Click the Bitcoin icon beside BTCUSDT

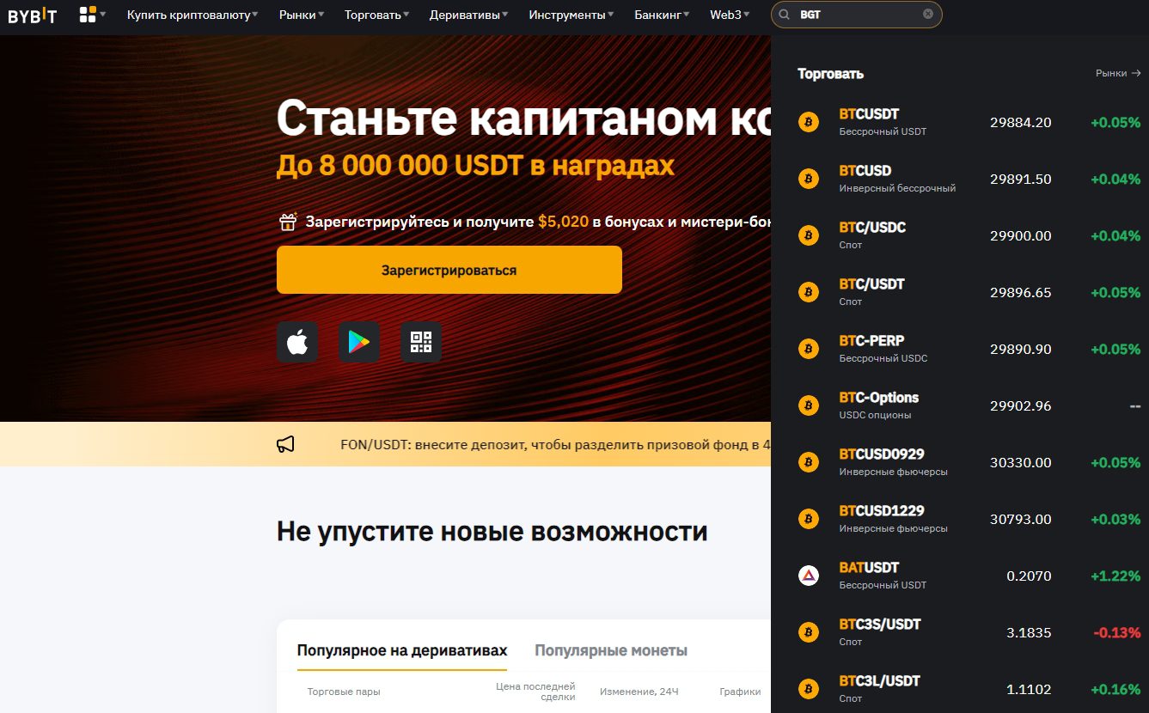click(809, 122)
